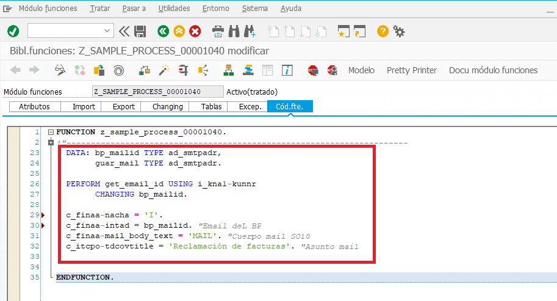Click the 'PERFORM get_email_id' code line
This screenshot has height=301, width=557.
tap(161, 184)
